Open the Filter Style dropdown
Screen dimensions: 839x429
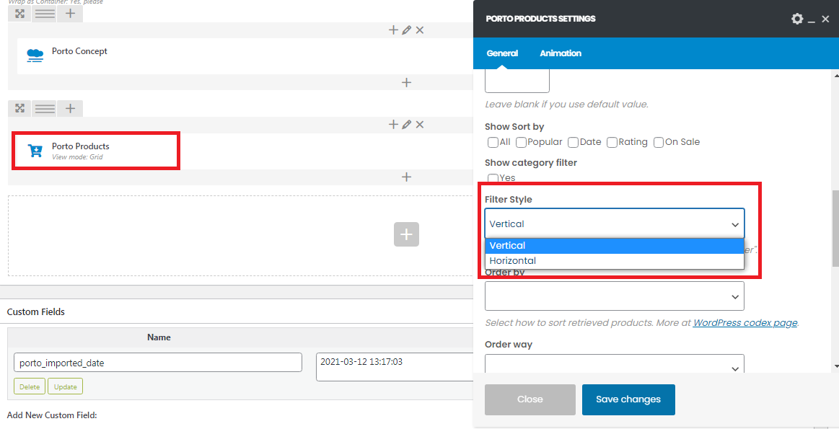click(x=614, y=224)
